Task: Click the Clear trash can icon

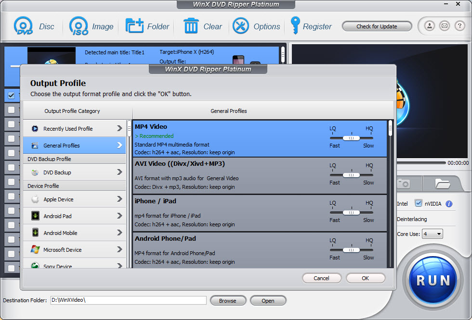Action: coord(191,26)
